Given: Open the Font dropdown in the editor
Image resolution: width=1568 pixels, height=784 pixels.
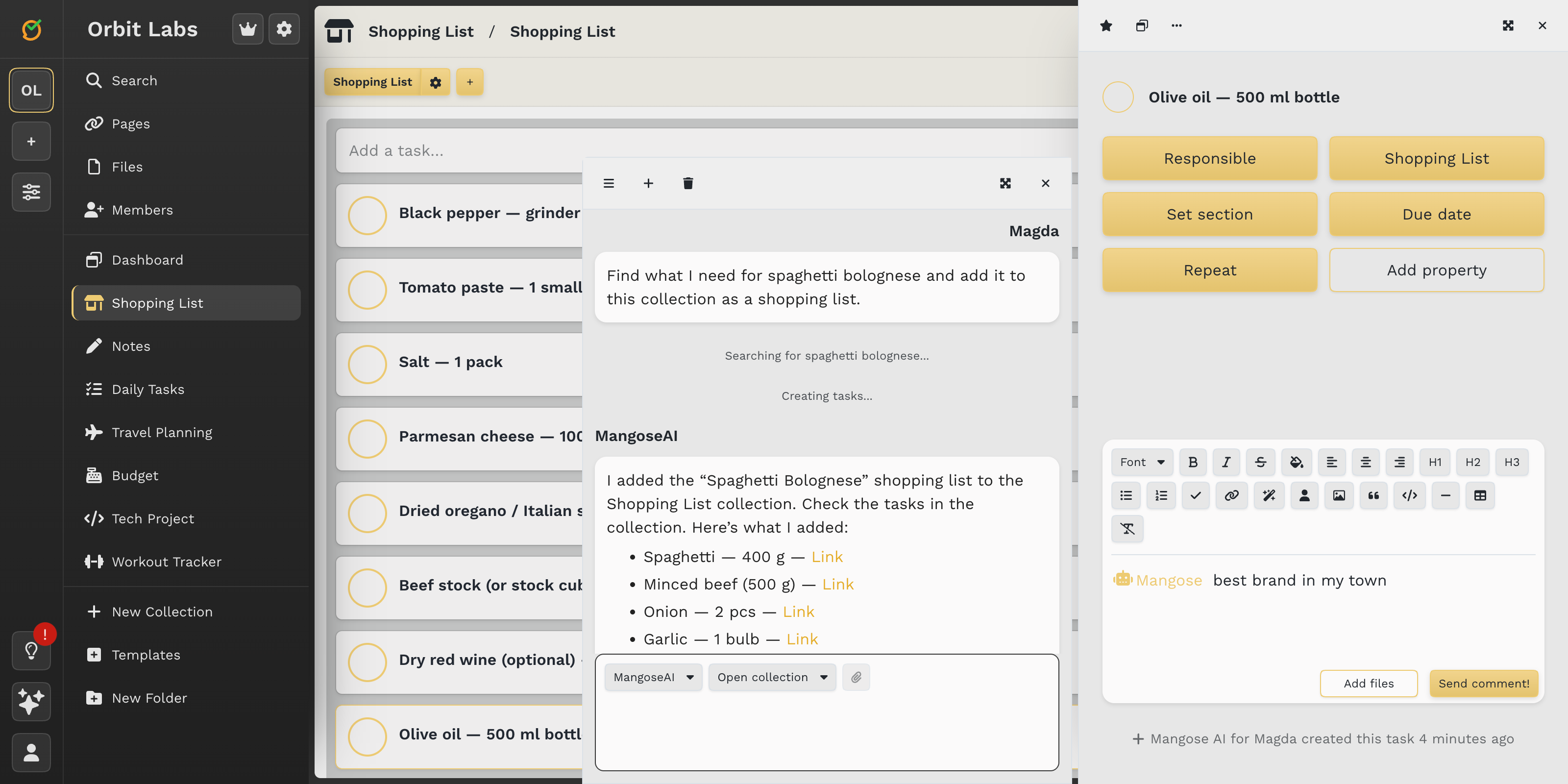Looking at the screenshot, I should point(1142,462).
